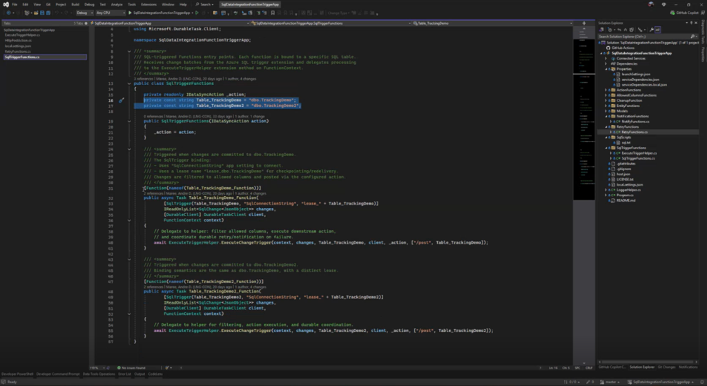Open the Build menu

tap(75, 5)
